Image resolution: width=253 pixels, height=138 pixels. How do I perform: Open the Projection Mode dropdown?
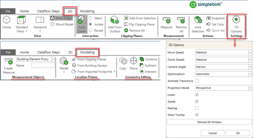pyautogui.click(x=250, y=88)
